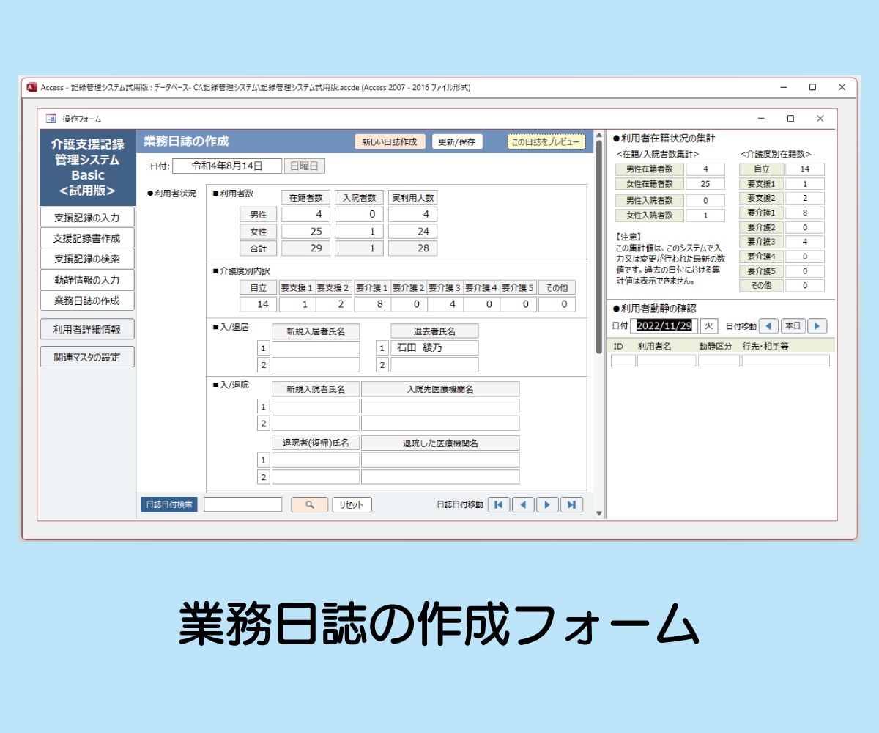
Task: Move 利用者動静 date back one day
Action: (768, 325)
